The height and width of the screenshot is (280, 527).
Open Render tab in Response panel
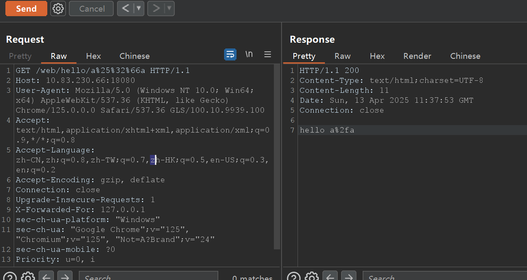417,56
